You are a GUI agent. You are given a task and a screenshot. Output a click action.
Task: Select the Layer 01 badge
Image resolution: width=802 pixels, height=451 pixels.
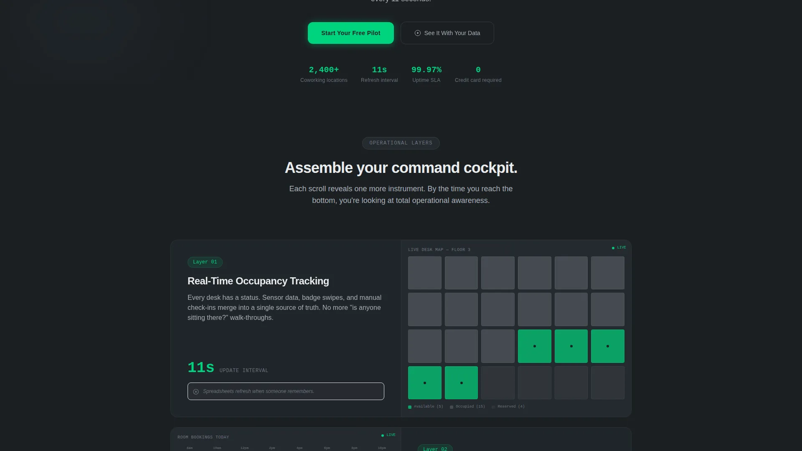pyautogui.click(x=205, y=262)
